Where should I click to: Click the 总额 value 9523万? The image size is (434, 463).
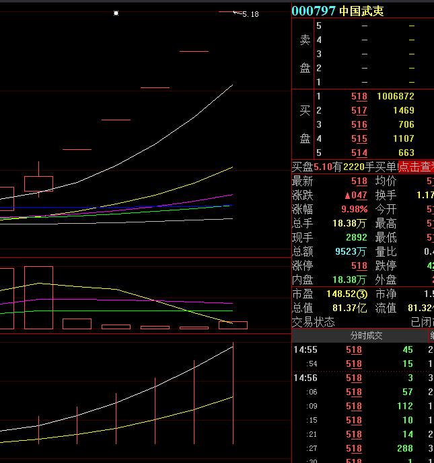[x=351, y=252]
